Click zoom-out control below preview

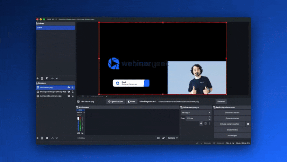(78, 96)
